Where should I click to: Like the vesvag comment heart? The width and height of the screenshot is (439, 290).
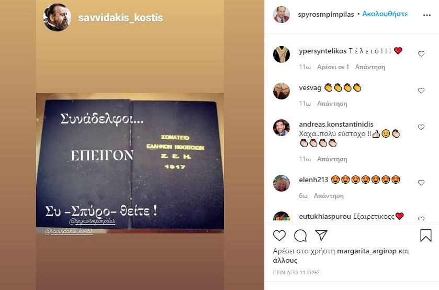421,91
